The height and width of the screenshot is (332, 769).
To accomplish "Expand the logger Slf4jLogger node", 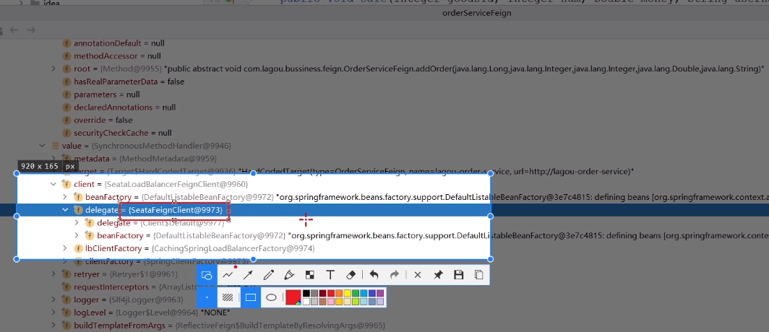I will tap(53, 300).
